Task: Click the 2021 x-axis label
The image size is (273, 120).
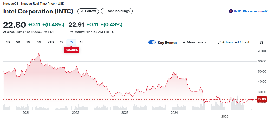Action: (x=26, y=113)
